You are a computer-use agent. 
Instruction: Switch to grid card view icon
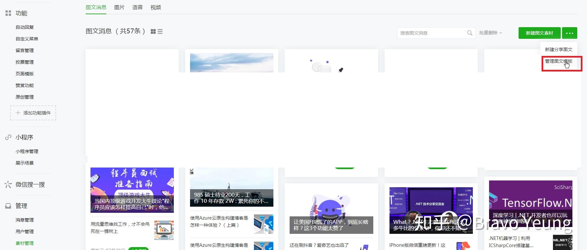click(153, 31)
